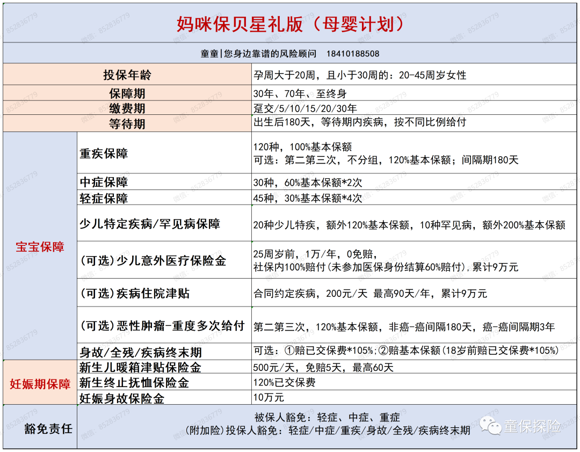Select the '中症保障' row label
The width and height of the screenshot is (580, 452).
164,181
